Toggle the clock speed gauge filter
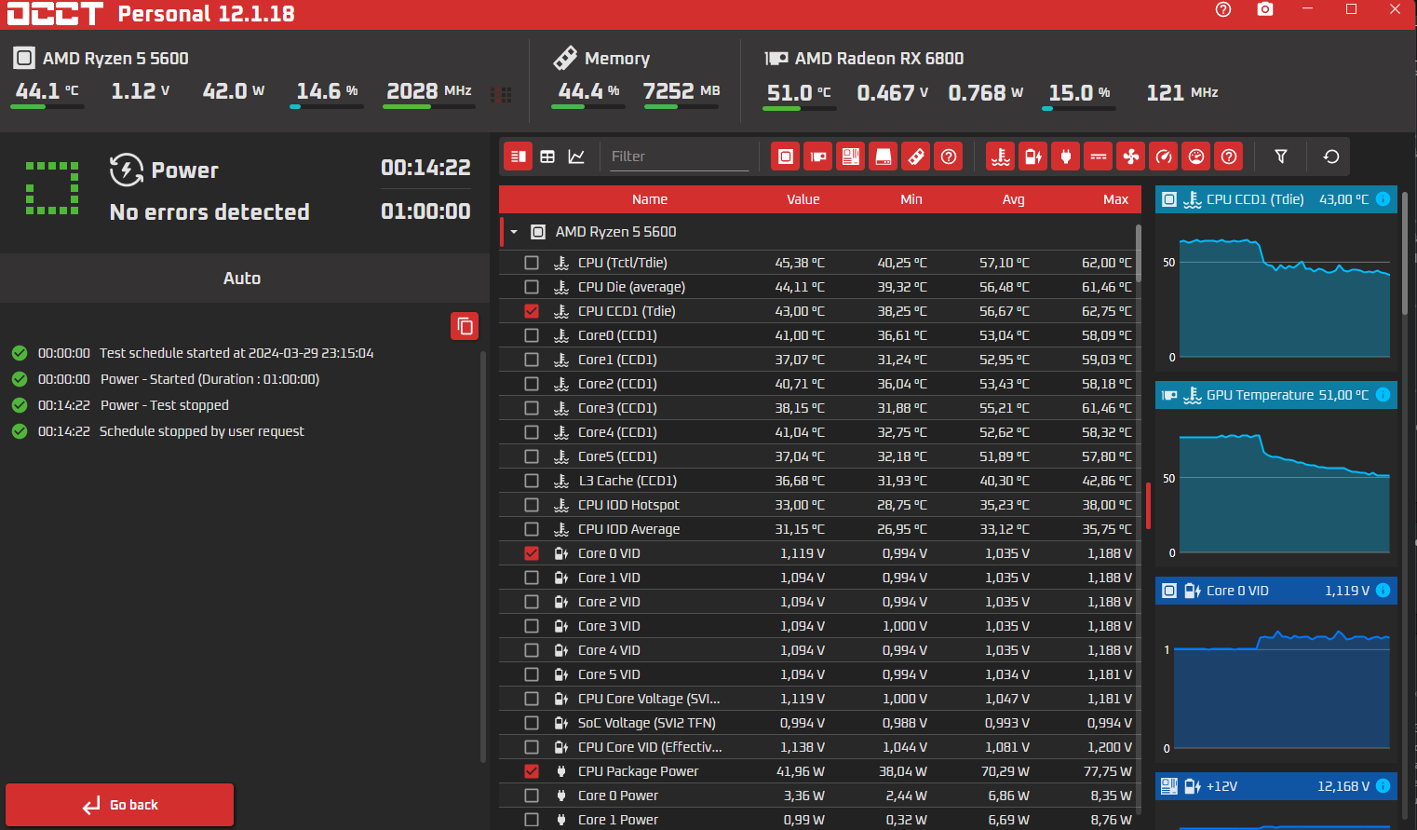Viewport: 1417px width, 830px height. pos(1164,156)
